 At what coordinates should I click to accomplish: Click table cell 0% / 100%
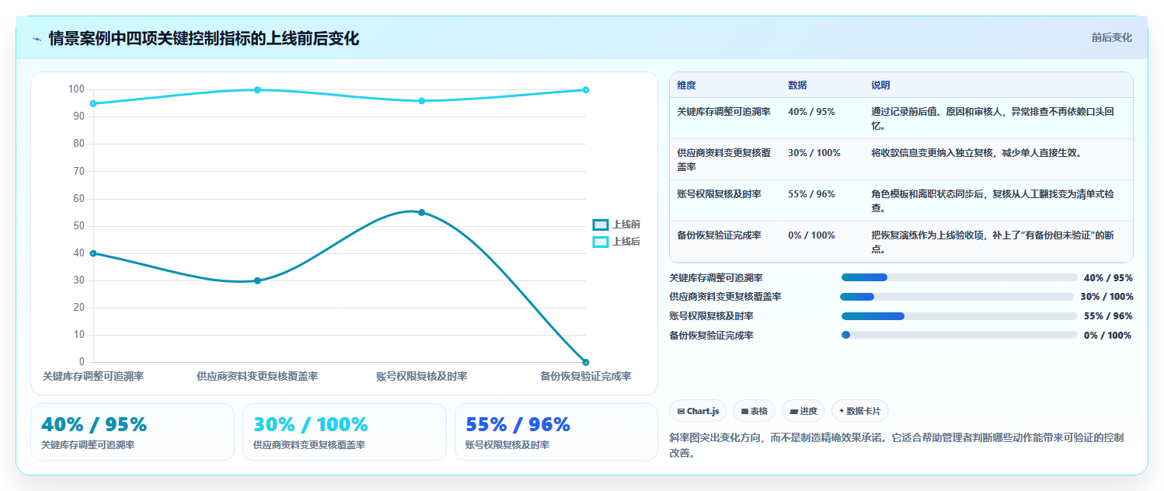pyautogui.click(x=811, y=235)
